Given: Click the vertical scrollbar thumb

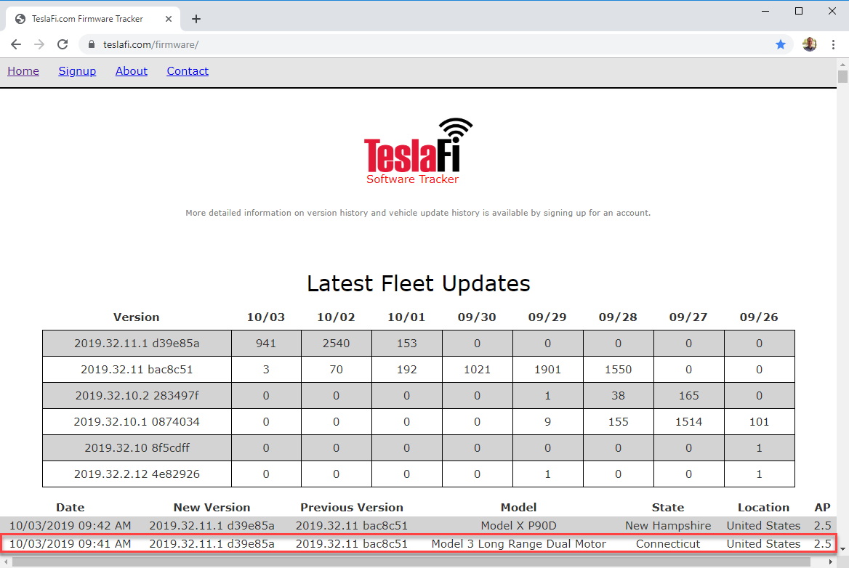Looking at the screenshot, I should [x=842, y=76].
